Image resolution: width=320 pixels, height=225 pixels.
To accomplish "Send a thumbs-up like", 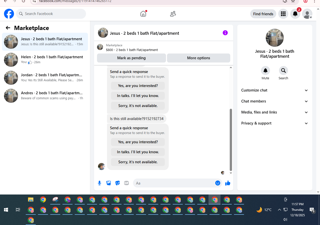I will click(227, 183).
